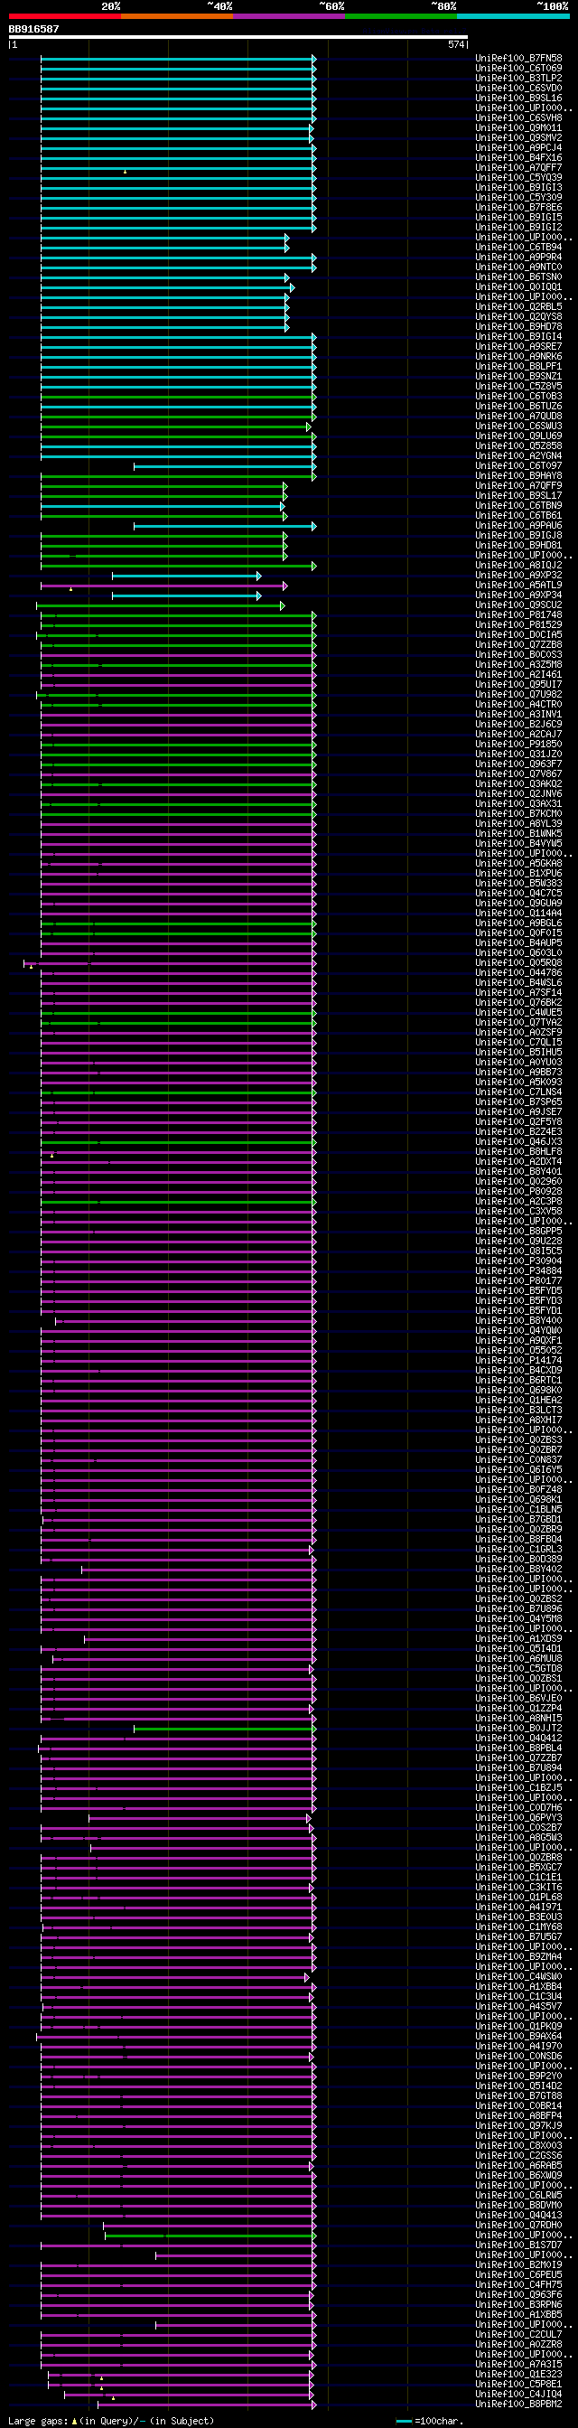Select hit label UniRef100_Q114A4
Screen dimensions: 578x2428
tap(518, 914)
